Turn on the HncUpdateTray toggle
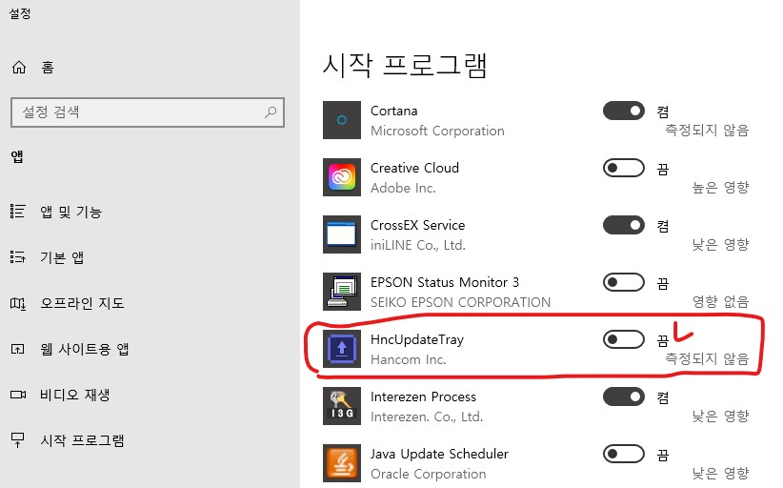The width and height of the screenshot is (783, 488). coord(624,339)
